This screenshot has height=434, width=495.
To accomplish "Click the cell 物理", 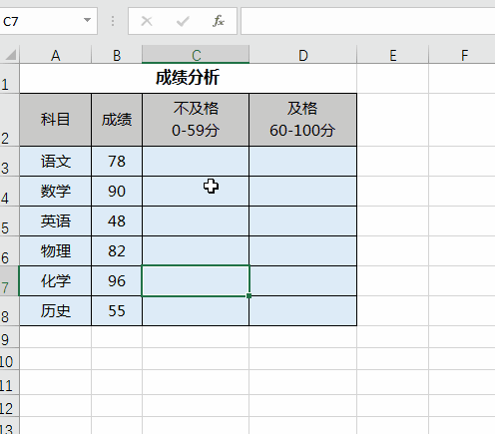I will (56, 251).
